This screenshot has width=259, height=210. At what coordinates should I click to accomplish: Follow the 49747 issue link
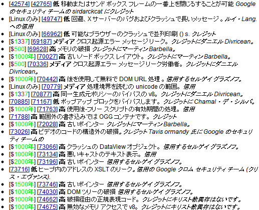52,19
